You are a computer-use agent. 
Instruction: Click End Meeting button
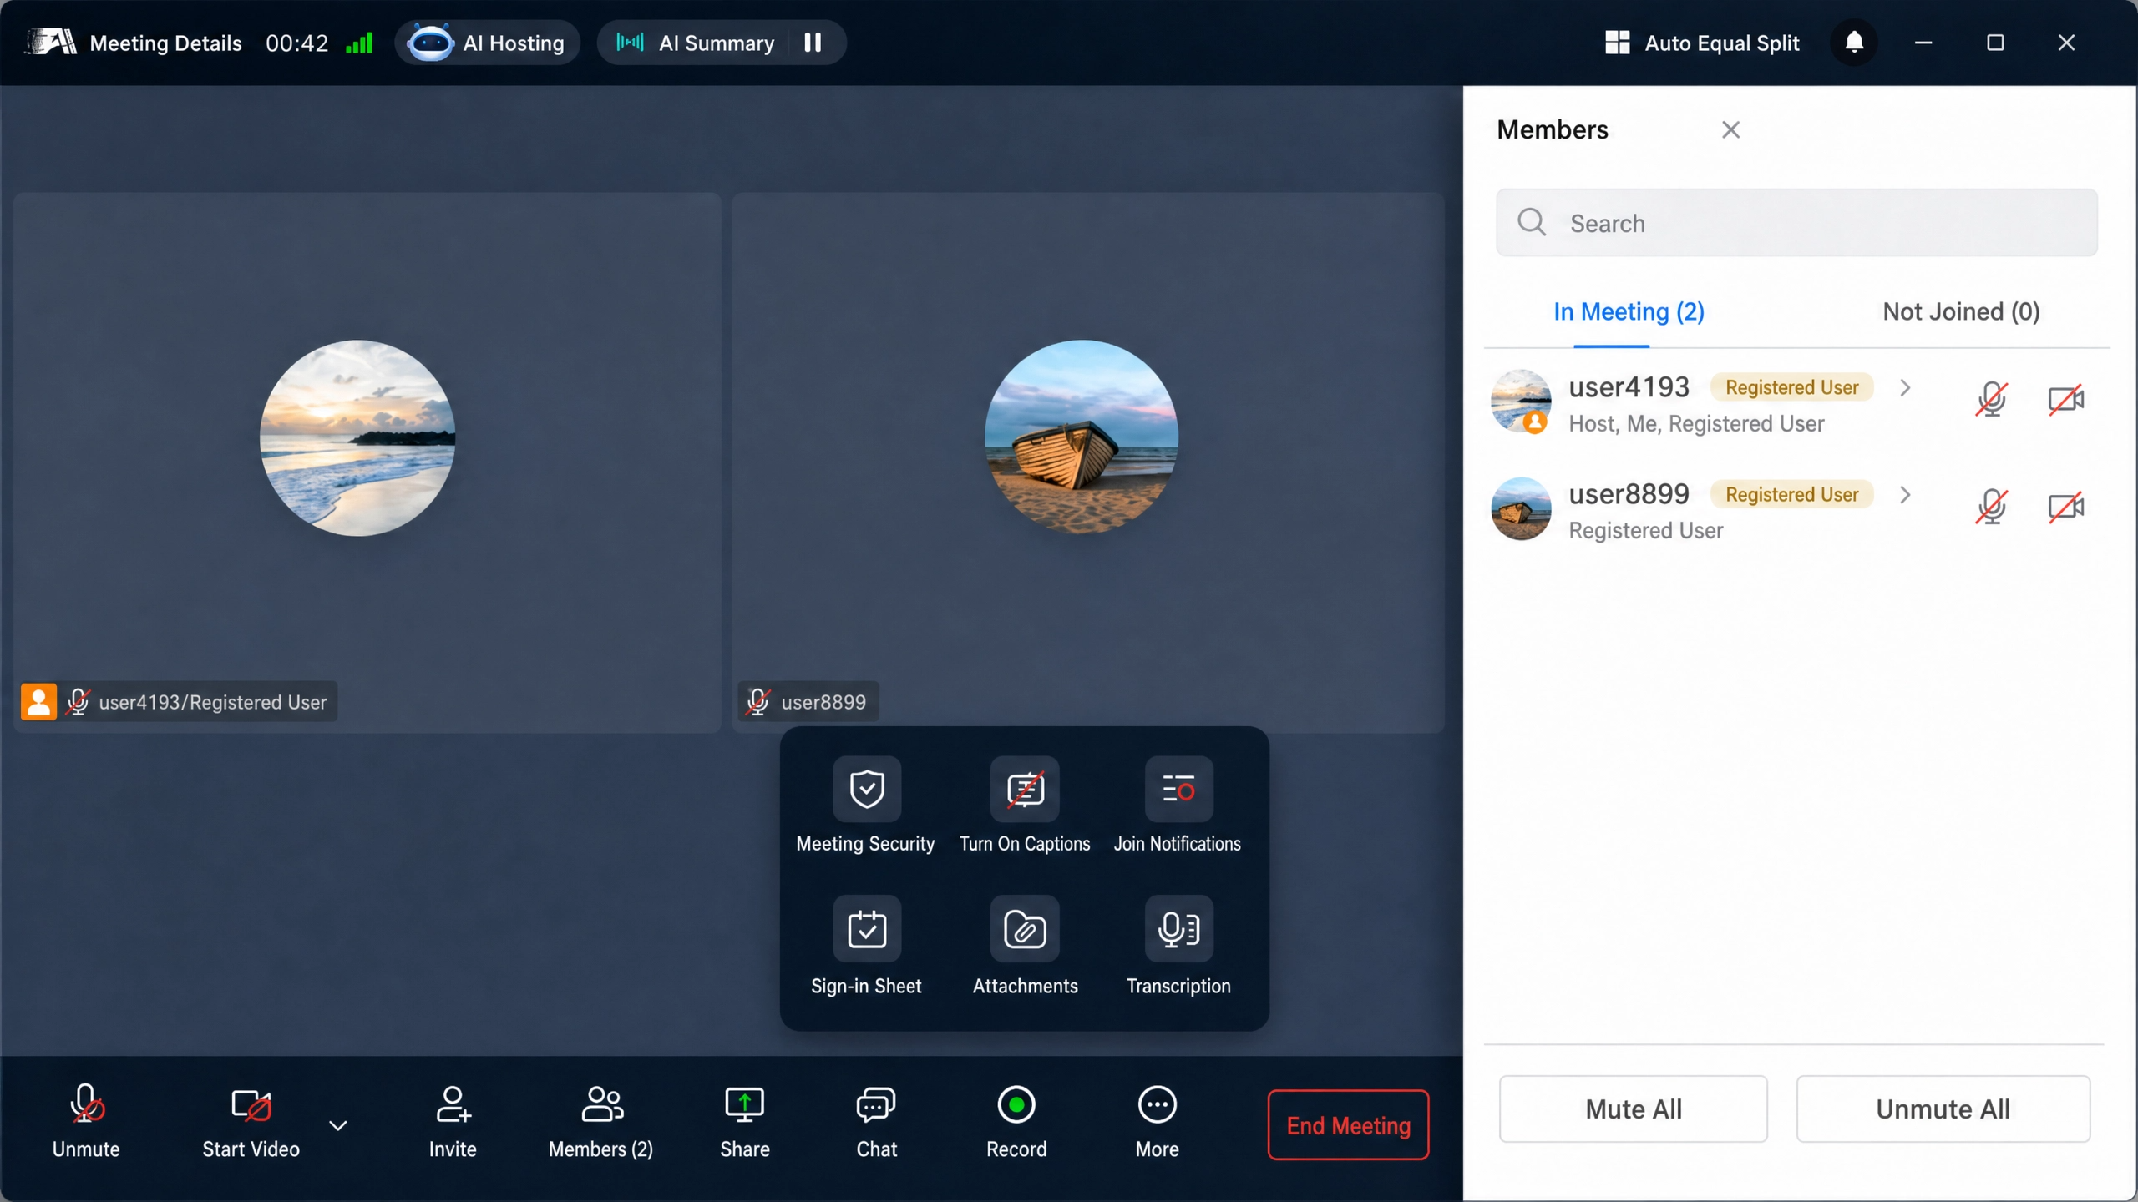click(x=1348, y=1125)
